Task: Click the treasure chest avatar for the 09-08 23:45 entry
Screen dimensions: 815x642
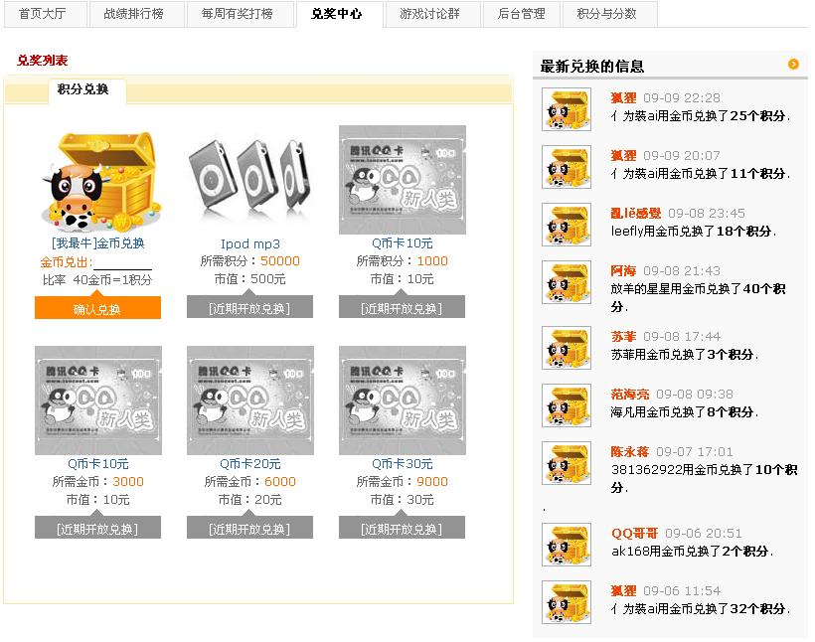Action: (x=567, y=225)
